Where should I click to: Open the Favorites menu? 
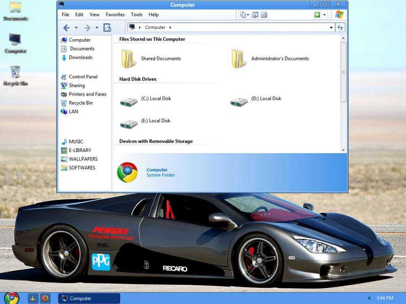(x=115, y=14)
